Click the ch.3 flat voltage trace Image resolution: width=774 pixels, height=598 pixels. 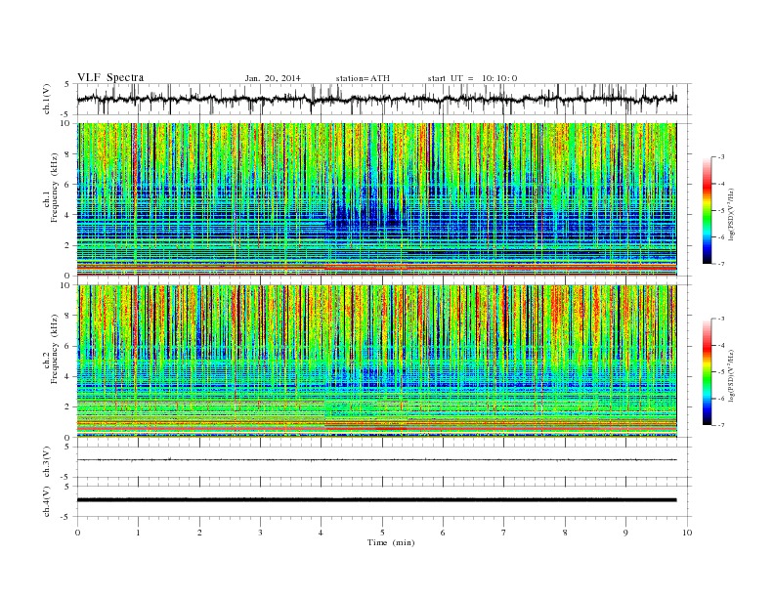point(376,460)
